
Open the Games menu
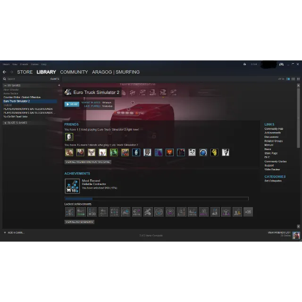(x=34, y=64)
